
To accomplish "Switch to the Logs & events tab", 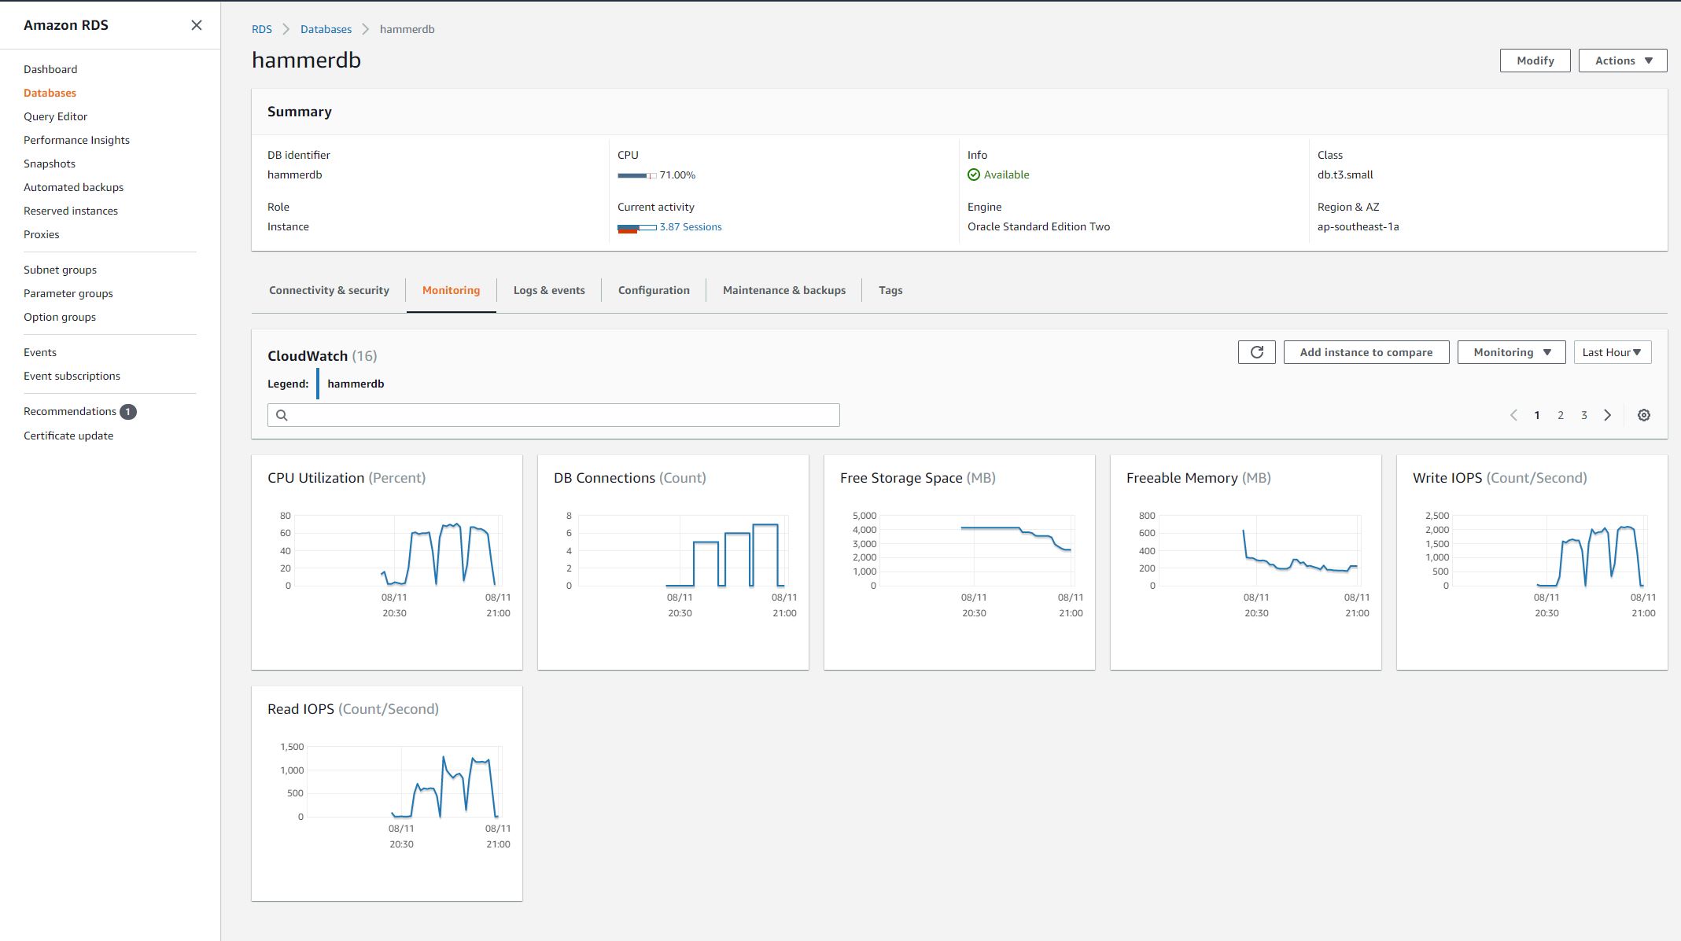I will (x=548, y=290).
